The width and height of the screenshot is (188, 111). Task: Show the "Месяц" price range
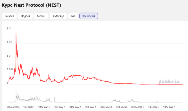tap(41, 16)
